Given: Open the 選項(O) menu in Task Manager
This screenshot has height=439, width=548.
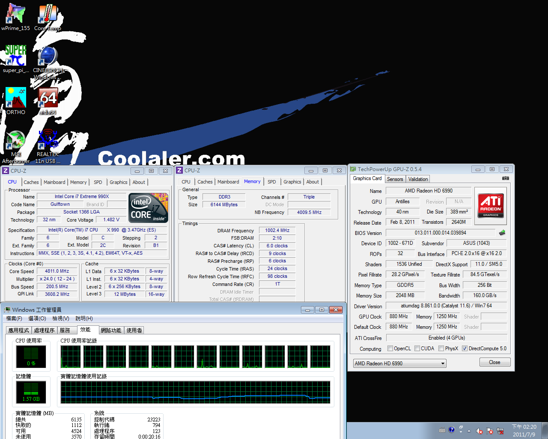Looking at the screenshot, I should (x=37, y=319).
